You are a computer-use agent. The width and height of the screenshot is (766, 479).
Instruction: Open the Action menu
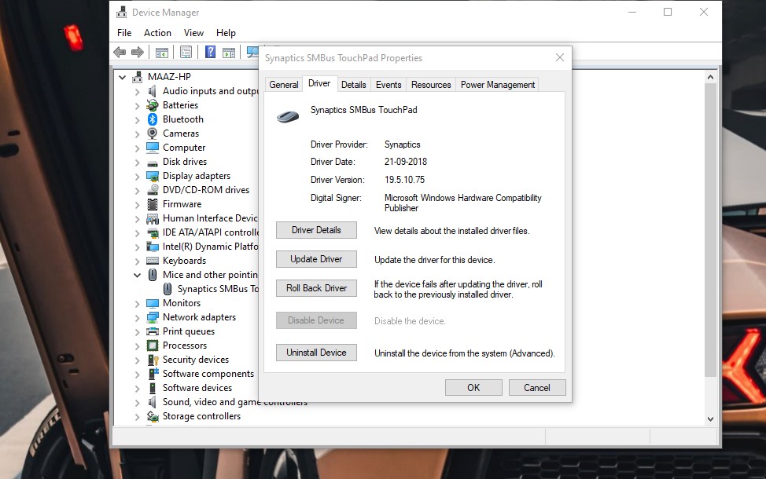[x=157, y=33]
